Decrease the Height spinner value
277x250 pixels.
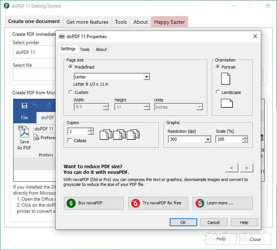(147, 108)
